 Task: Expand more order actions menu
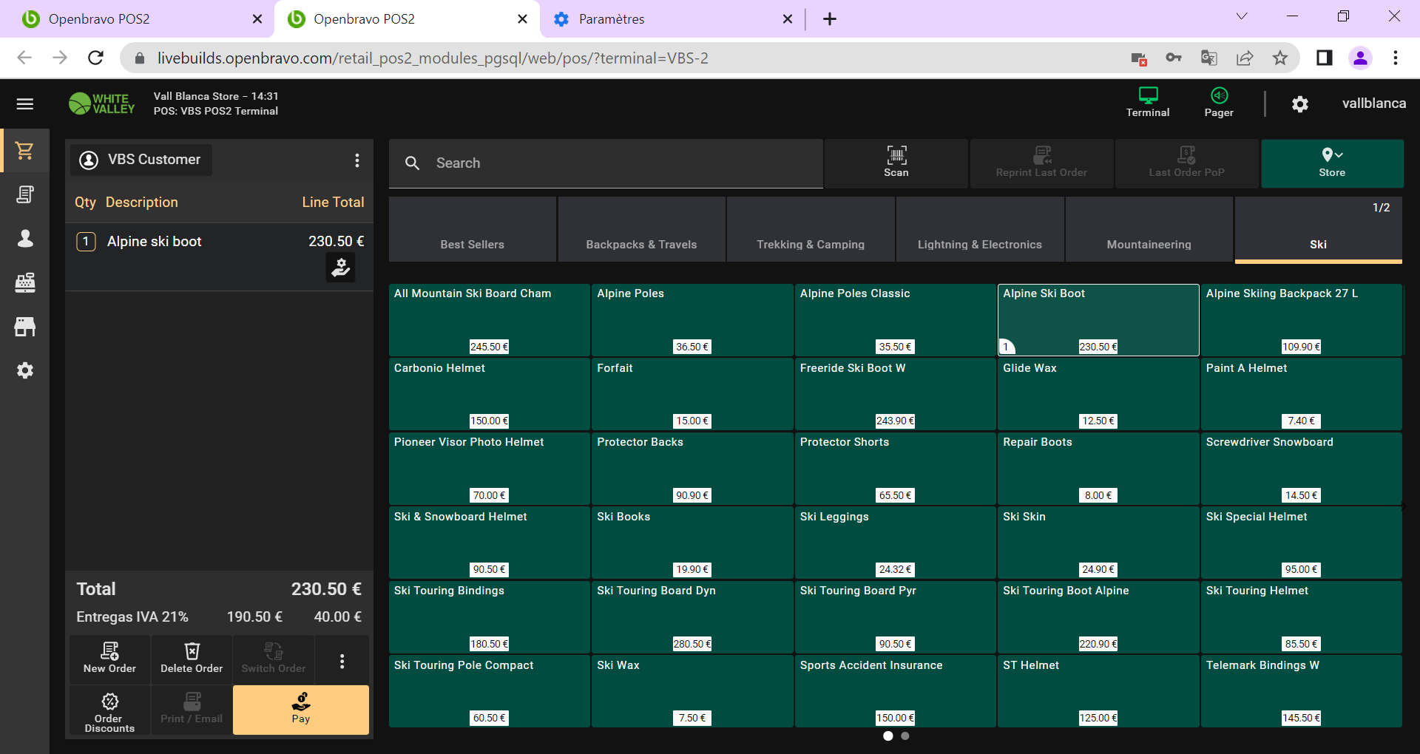pos(342,661)
